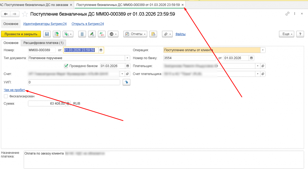Click the Сумма amount field
This screenshot has height=169, width=308.
(x=47, y=104)
